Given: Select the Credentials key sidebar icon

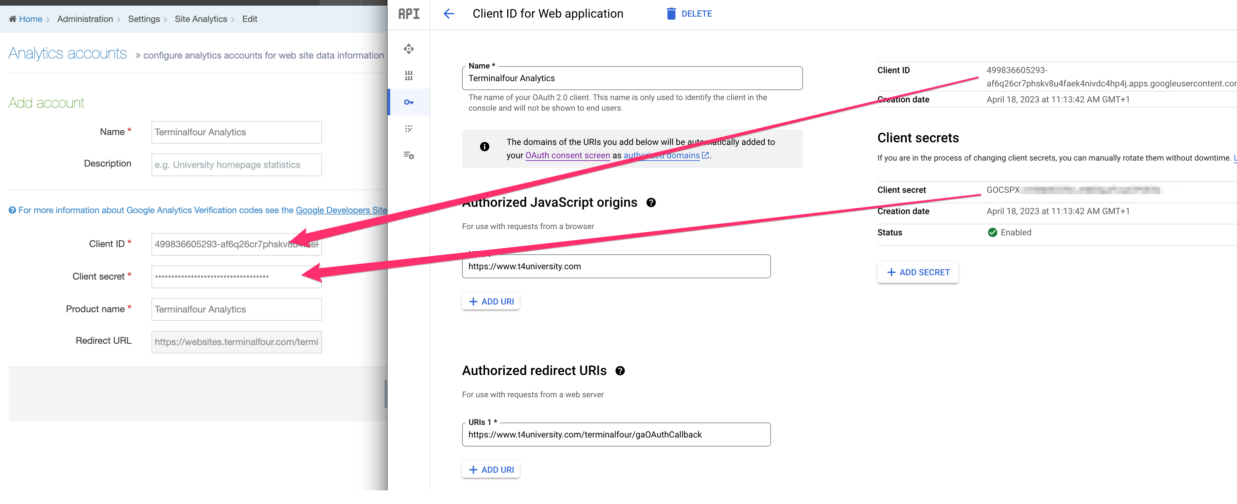Looking at the screenshot, I should 409,102.
